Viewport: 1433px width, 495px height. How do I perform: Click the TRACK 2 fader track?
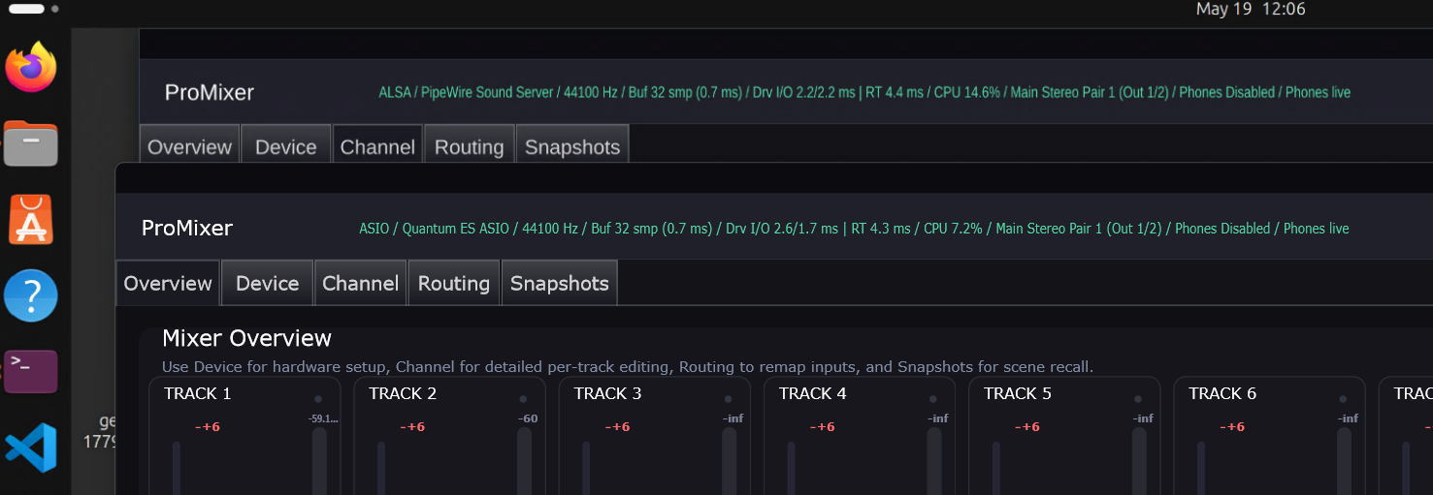click(x=381, y=468)
